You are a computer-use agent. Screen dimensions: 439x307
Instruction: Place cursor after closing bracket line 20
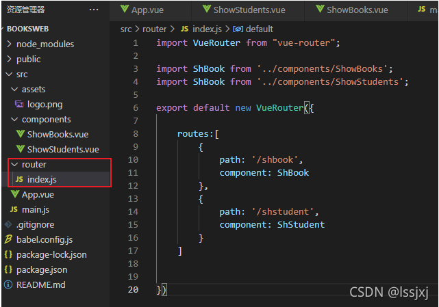coord(167,290)
